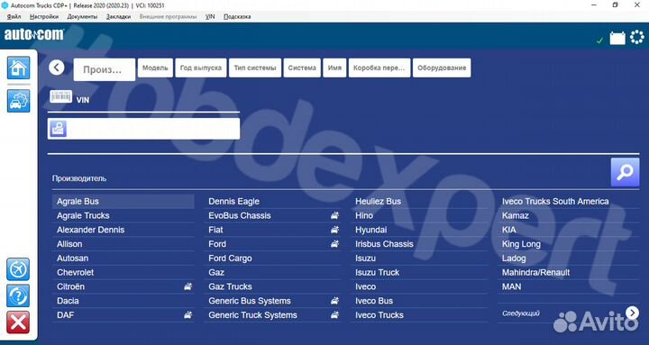Click the VIN barcode icon

tap(61, 96)
